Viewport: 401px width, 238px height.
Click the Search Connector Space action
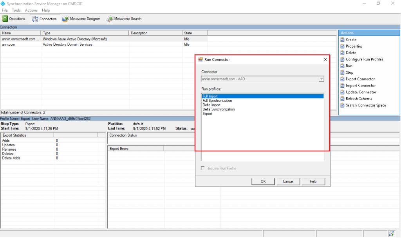pyautogui.click(x=366, y=105)
